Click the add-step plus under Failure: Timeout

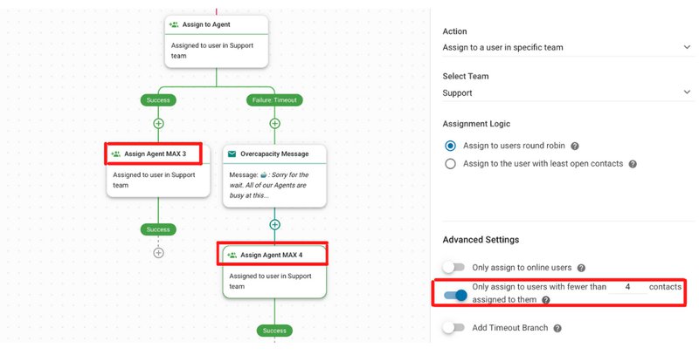click(274, 123)
